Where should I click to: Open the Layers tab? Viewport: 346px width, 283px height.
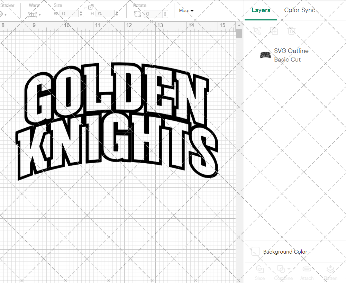coord(261,10)
